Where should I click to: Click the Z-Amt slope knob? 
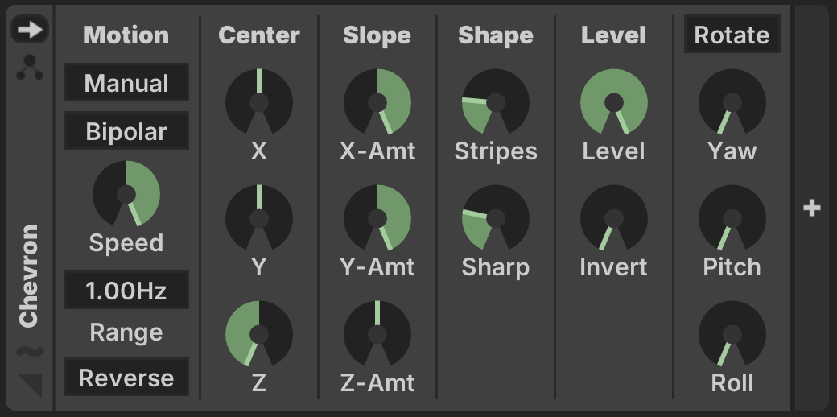pyautogui.click(x=377, y=334)
